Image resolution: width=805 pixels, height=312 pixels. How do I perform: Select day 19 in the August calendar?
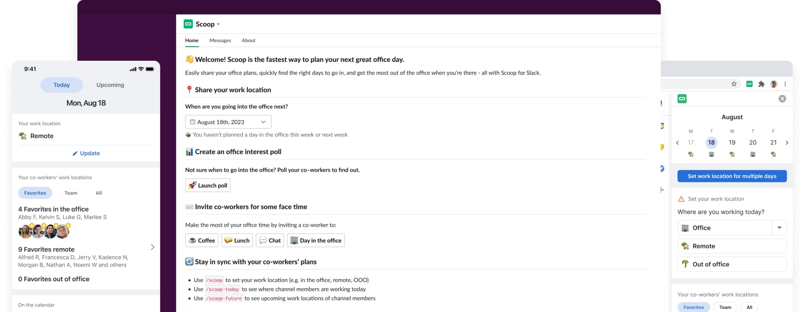pos(732,143)
